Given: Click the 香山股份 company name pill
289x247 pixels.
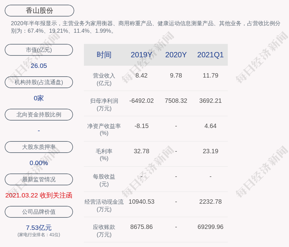Looking at the screenshot, I should (39, 11).
